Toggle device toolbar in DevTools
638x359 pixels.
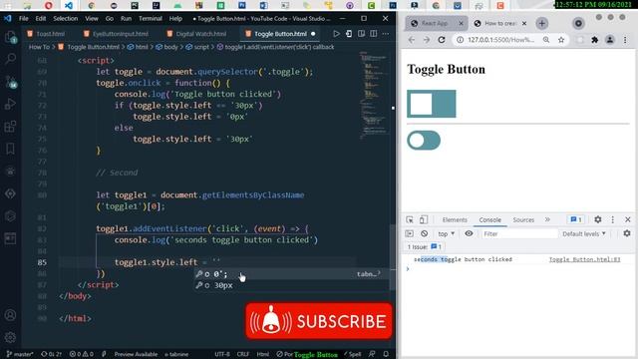tap(423, 219)
